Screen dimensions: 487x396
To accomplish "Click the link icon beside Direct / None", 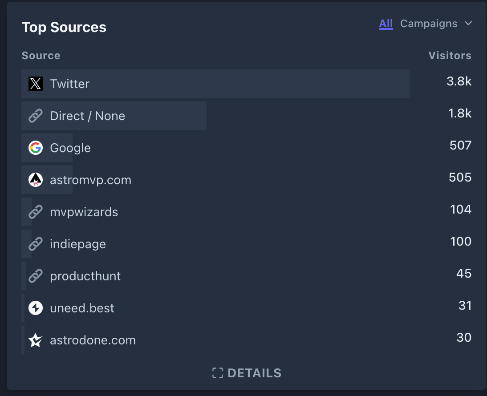I will (35, 116).
